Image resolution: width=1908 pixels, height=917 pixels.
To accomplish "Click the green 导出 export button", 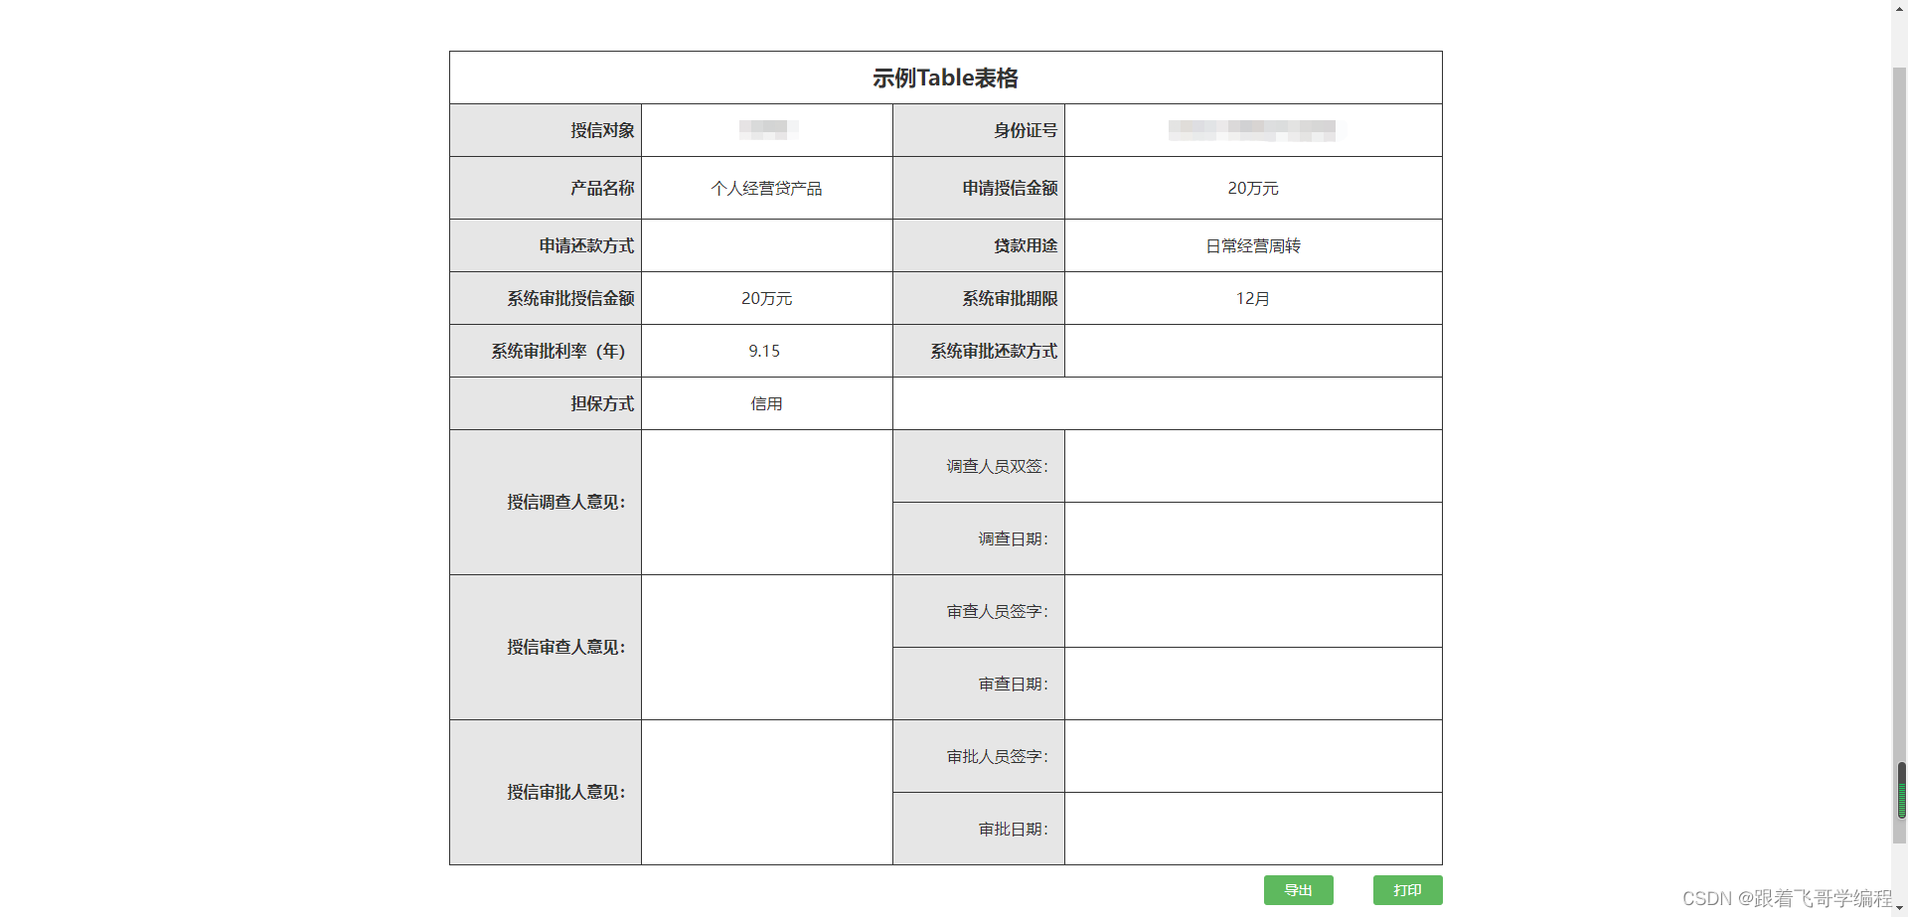I will (1298, 890).
